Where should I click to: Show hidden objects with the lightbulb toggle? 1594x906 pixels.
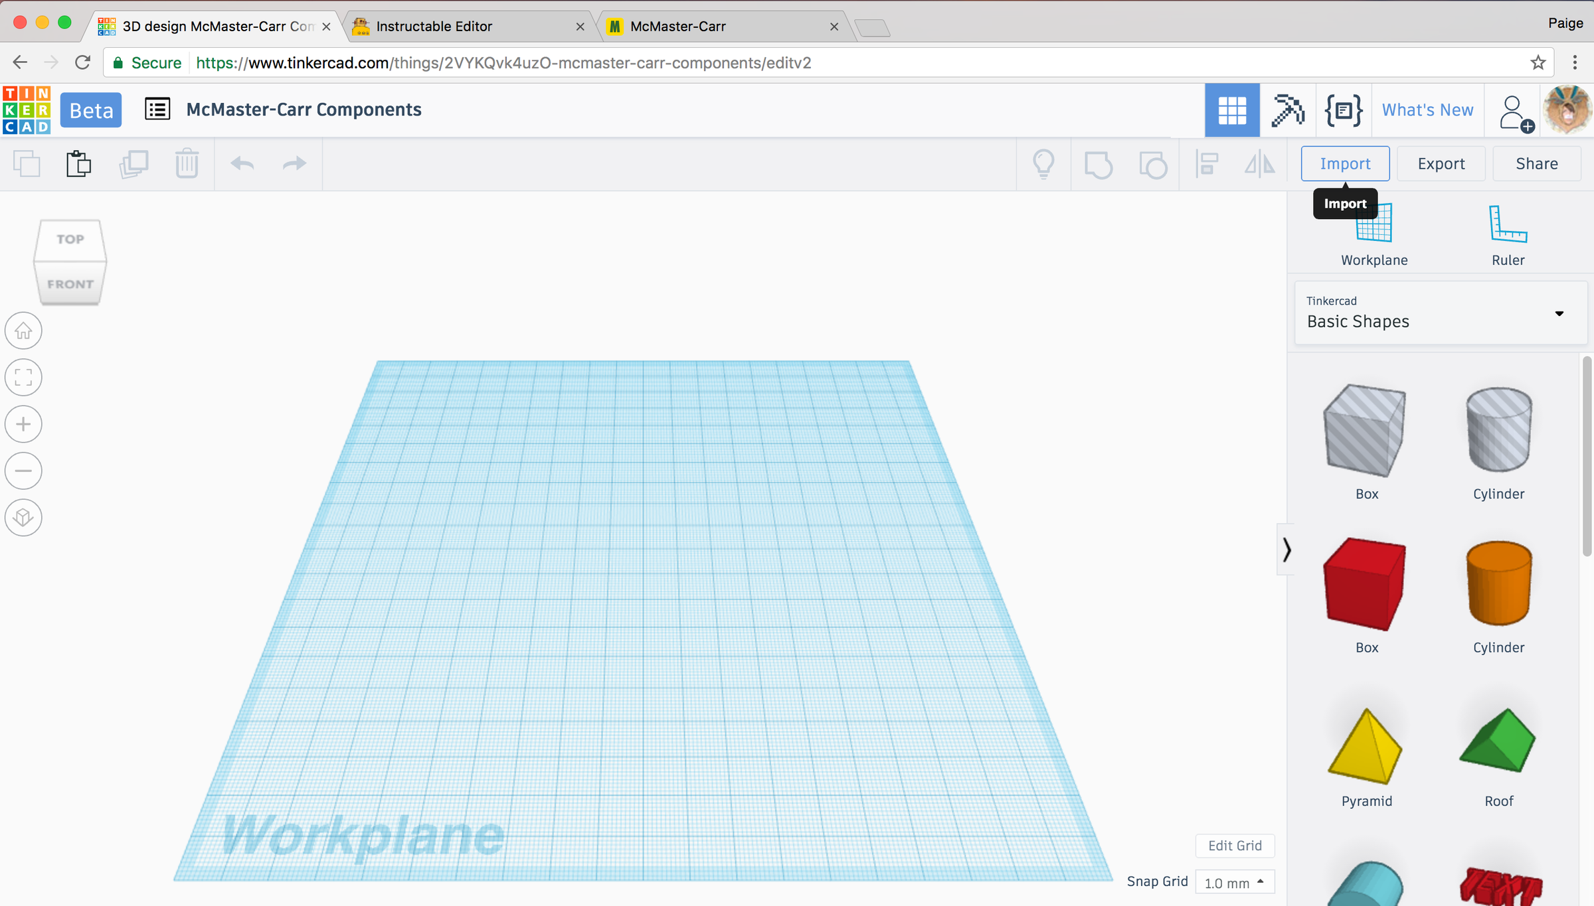click(x=1043, y=163)
